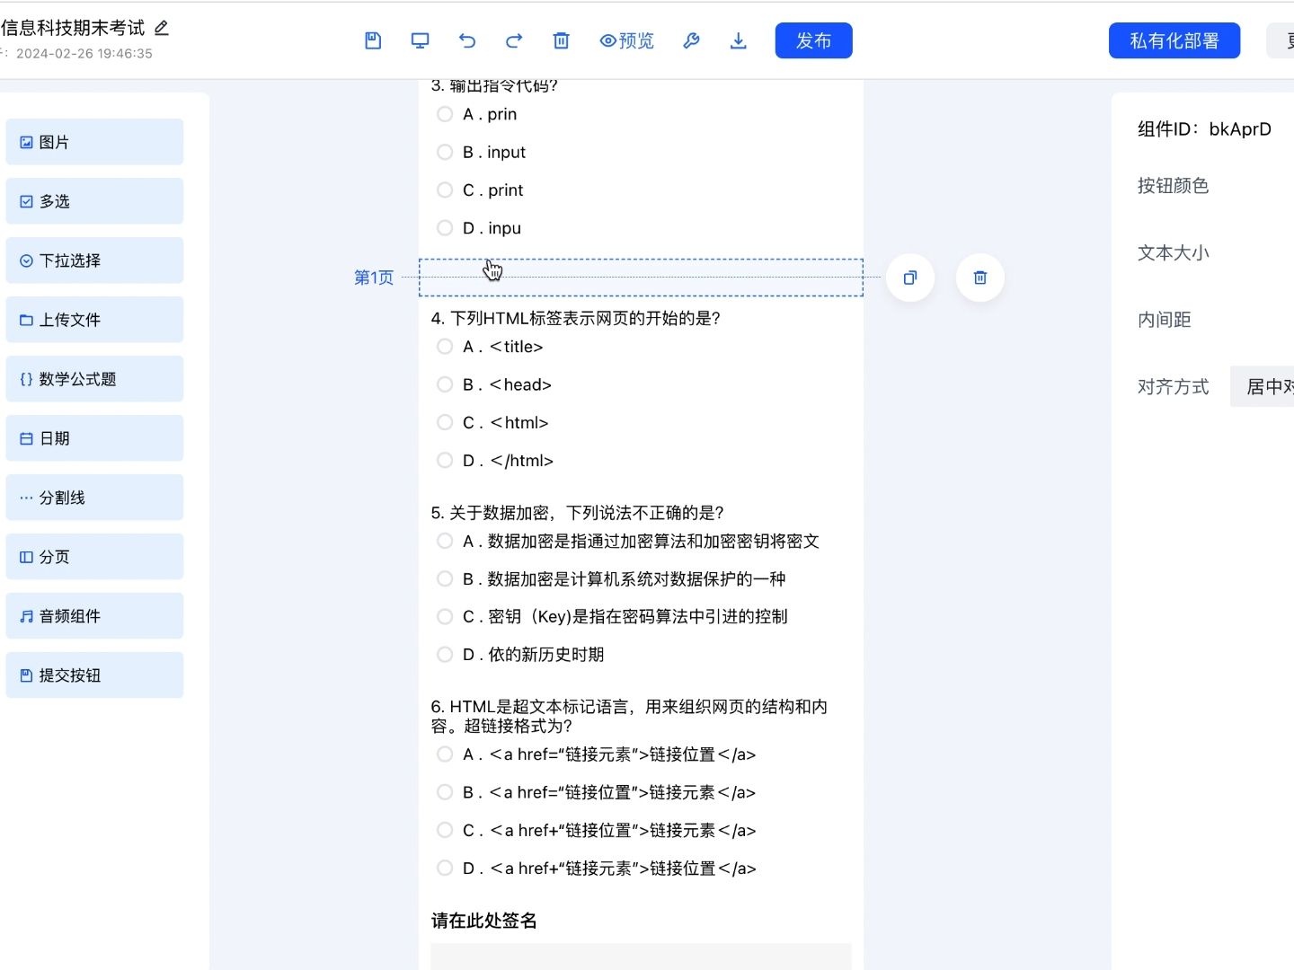Viewport: 1294px width, 970px height.
Task: Duplicate the selected page-break component
Action: pyautogui.click(x=910, y=278)
